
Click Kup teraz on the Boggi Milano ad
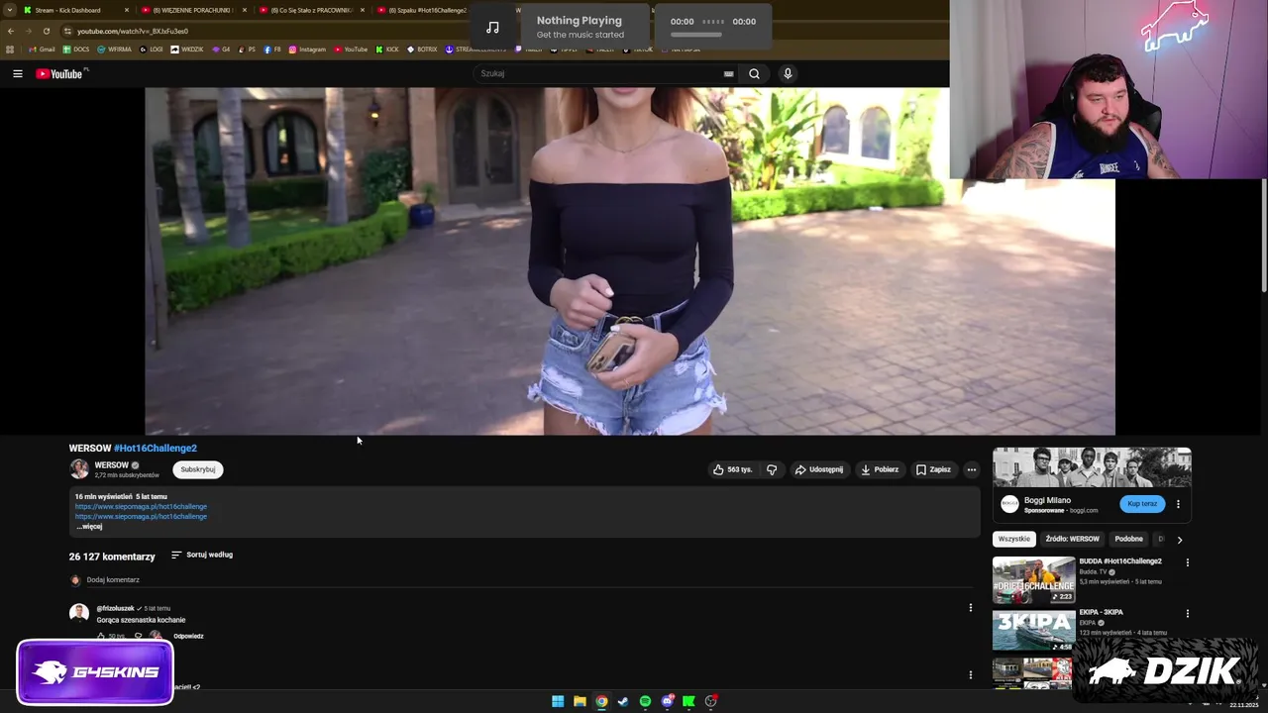(x=1142, y=503)
